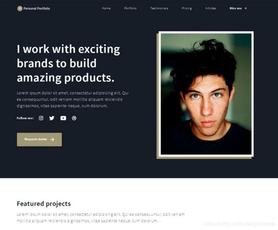Click the headline about exciting brands
The image size is (278, 230).
[x=68, y=63]
